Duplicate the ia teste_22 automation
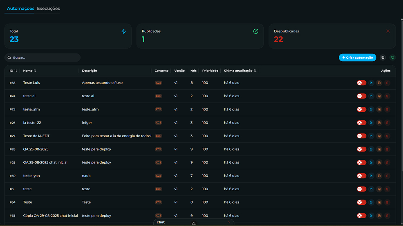The image size is (403, 226). 379,123
